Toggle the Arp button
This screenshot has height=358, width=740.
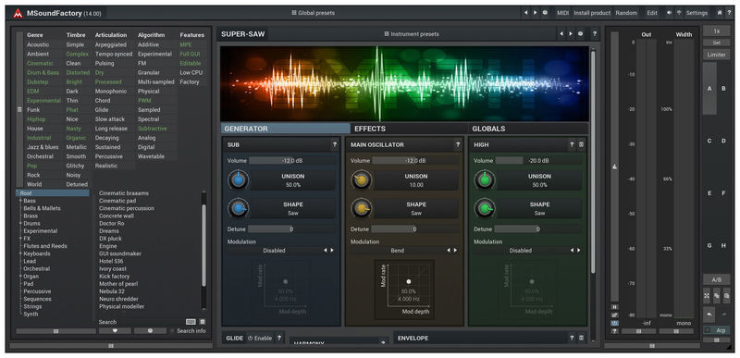[716, 330]
